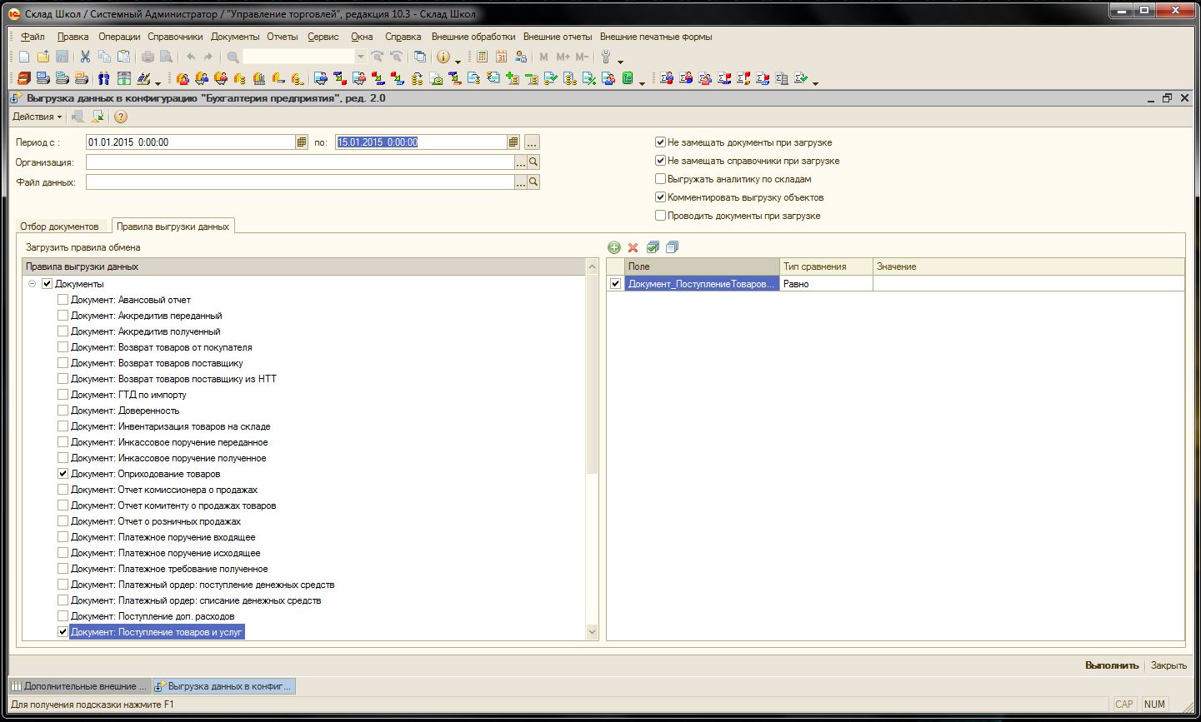Toggle checkbox in Документ_ПоступлениеТоваров filter row
1201x722 pixels.
(616, 284)
